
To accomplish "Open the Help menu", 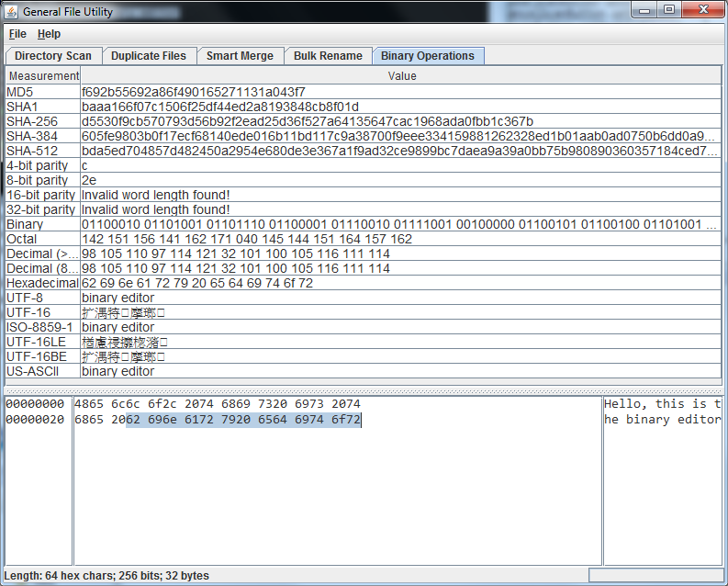I will coord(49,34).
